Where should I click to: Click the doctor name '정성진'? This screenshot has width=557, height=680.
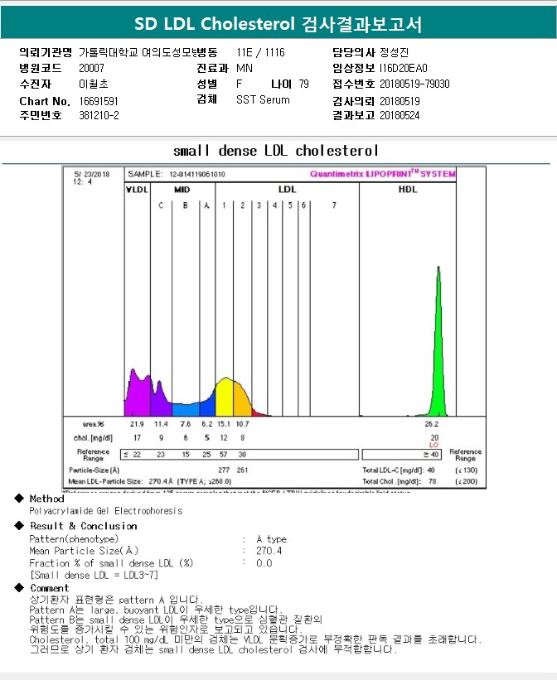(x=395, y=52)
